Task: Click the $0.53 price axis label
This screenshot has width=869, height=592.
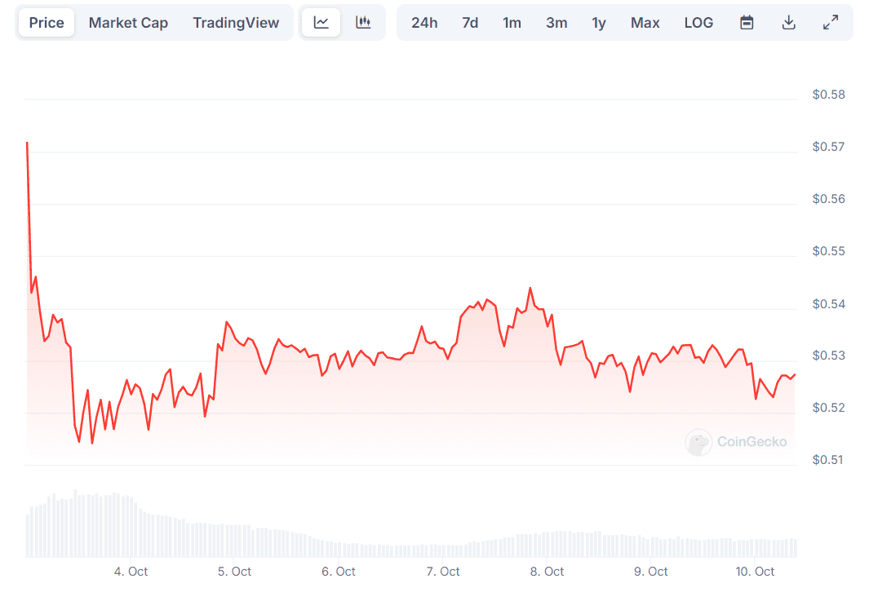Action: coord(828,356)
